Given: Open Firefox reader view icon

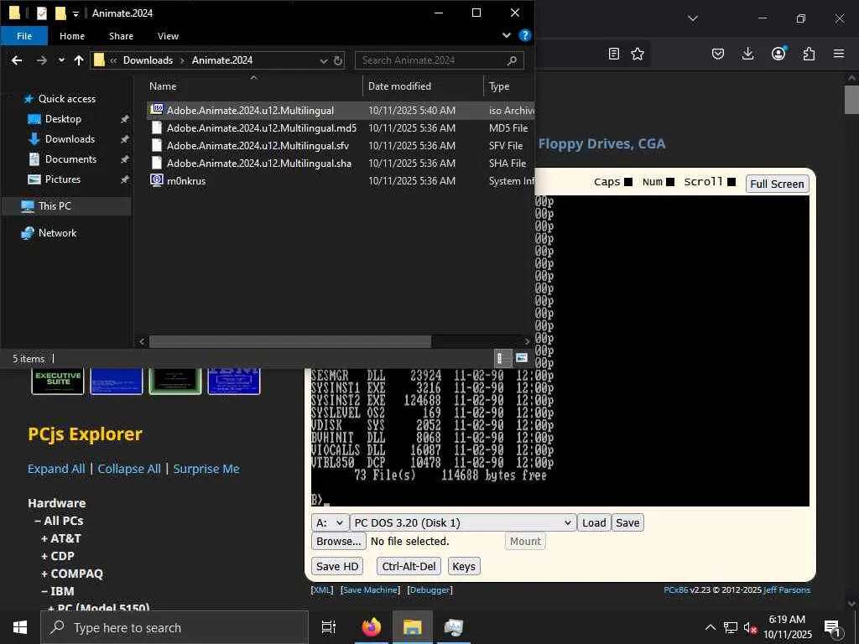Looking at the screenshot, I should click(613, 54).
